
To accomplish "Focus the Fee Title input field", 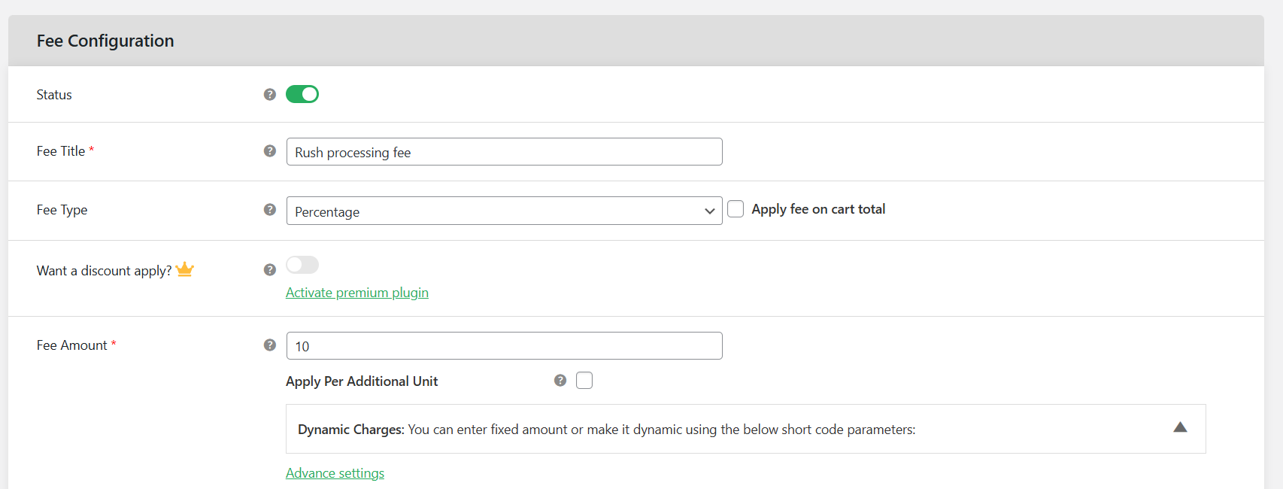I will (x=504, y=152).
